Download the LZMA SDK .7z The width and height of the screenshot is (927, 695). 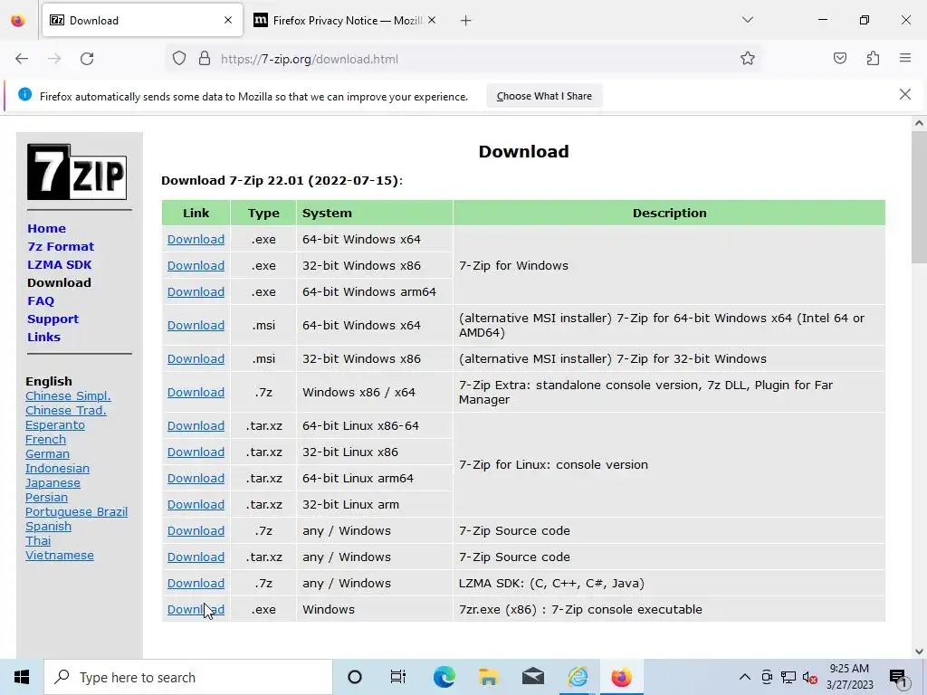pos(196,584)
